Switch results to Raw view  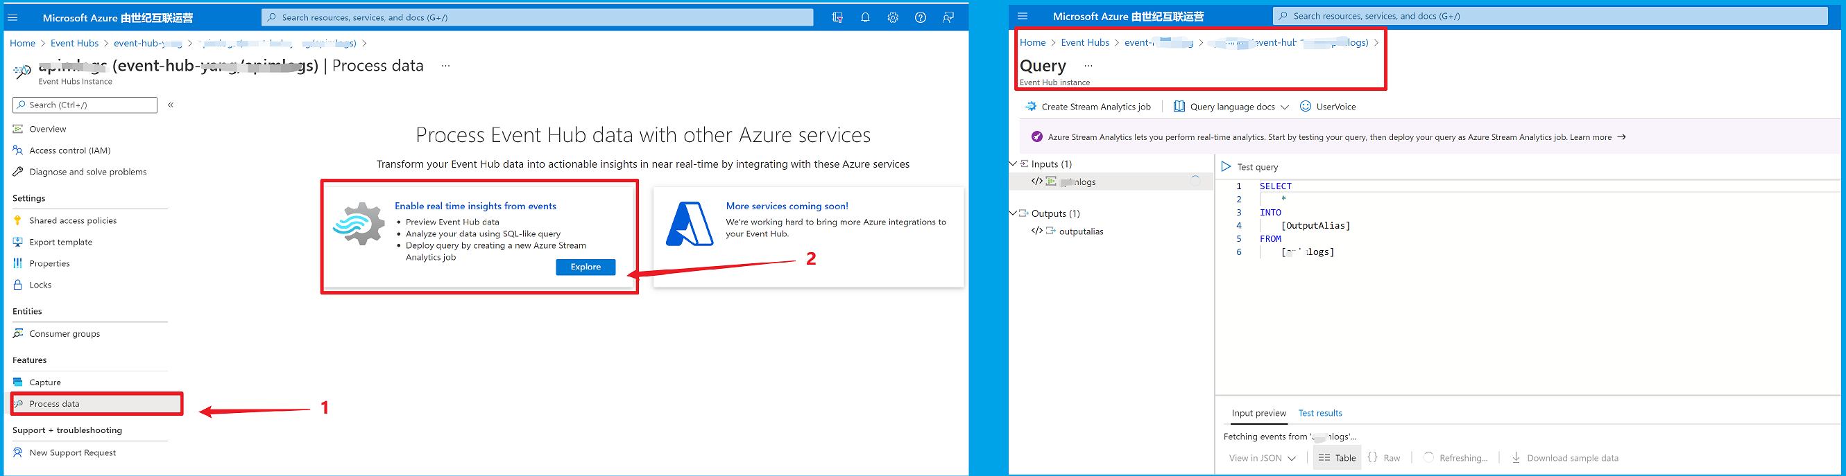[x=1384, y=458]
